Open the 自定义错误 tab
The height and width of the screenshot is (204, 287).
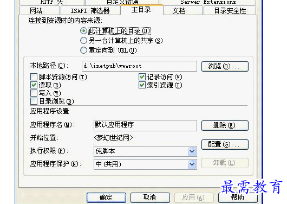(122, 2)
